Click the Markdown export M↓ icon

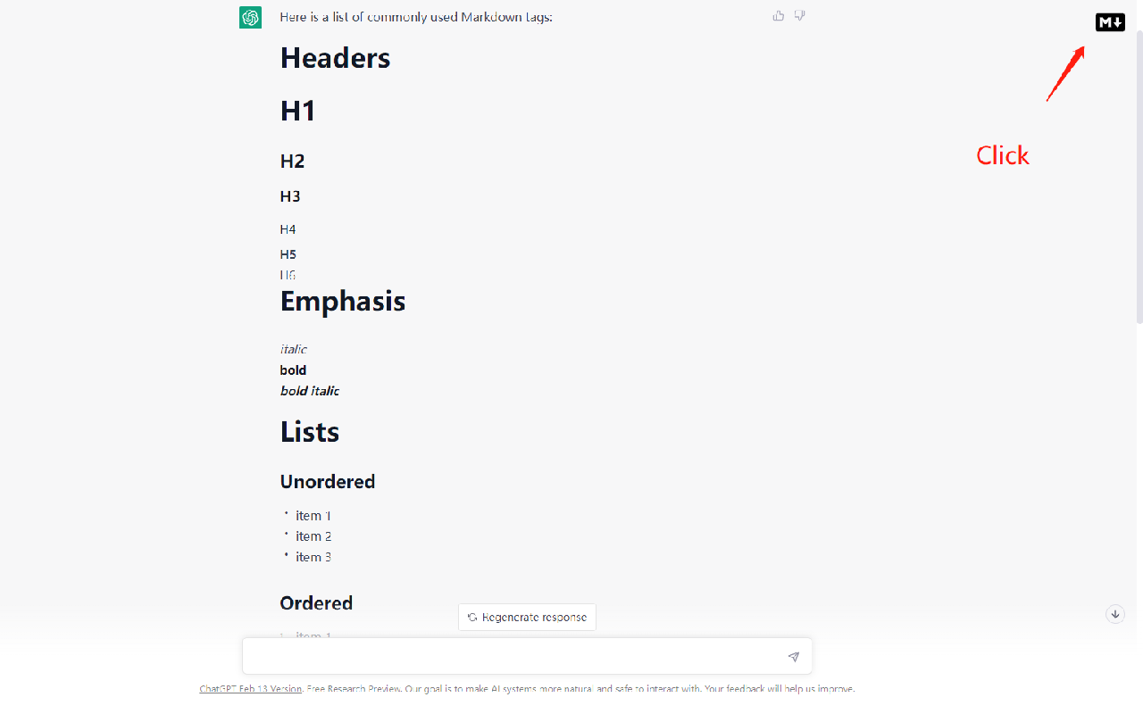1110,21
